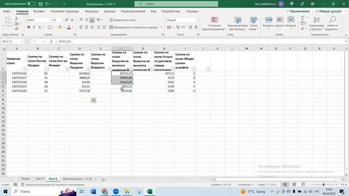Viewport: 349px width, 196px height.
Task: Save the workbook with floppy icon
Action: point(40,4)
